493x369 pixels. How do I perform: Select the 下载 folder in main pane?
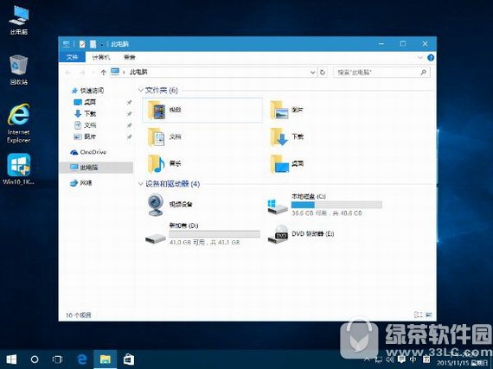click(x=287, y=137)
